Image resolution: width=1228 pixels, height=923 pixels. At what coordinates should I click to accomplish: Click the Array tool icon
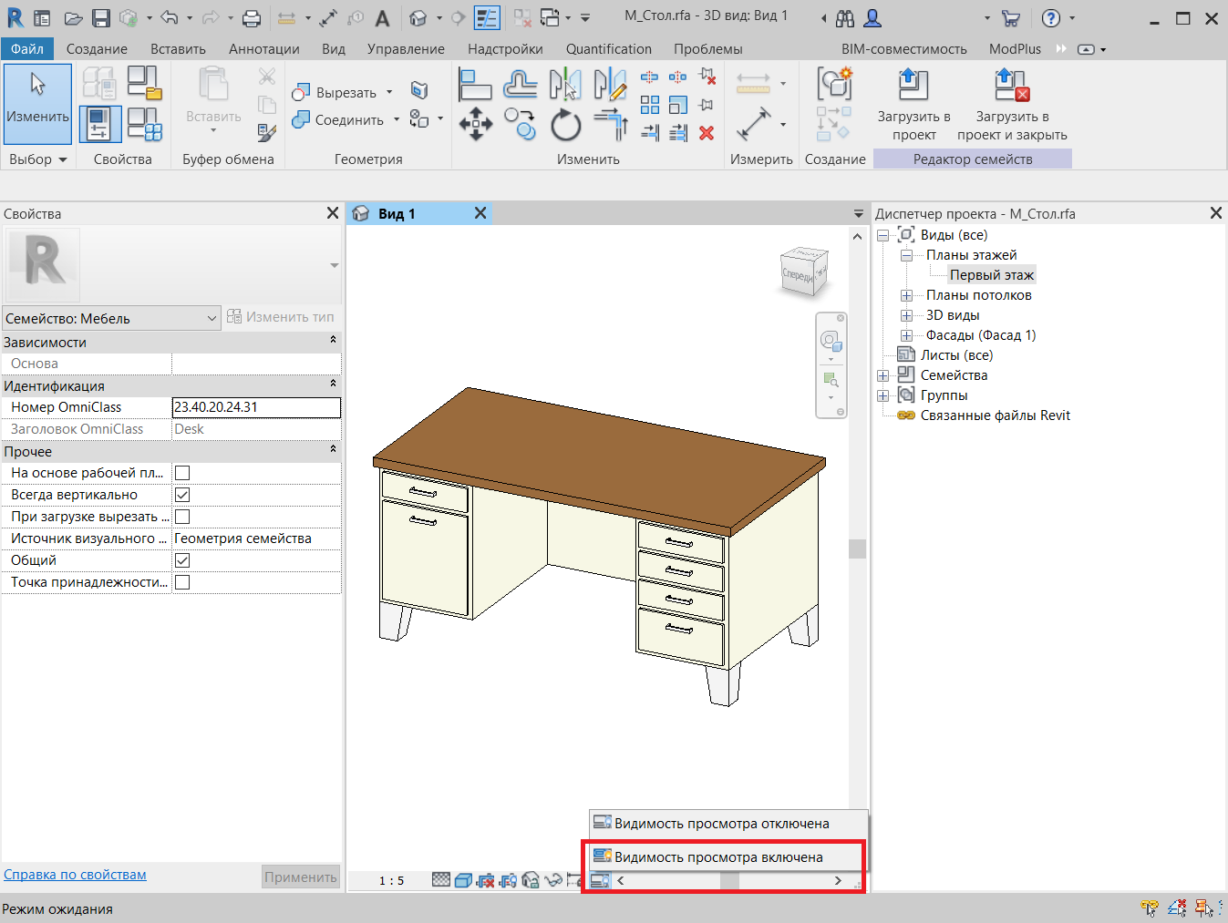[x=649, y=105]
